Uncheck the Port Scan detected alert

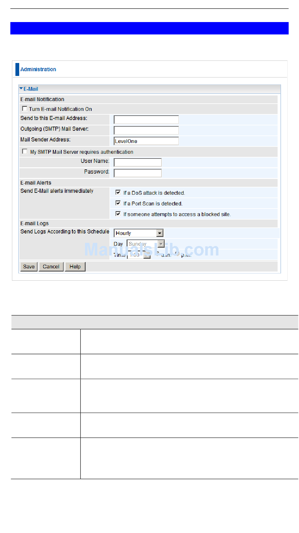click(118, 203)
